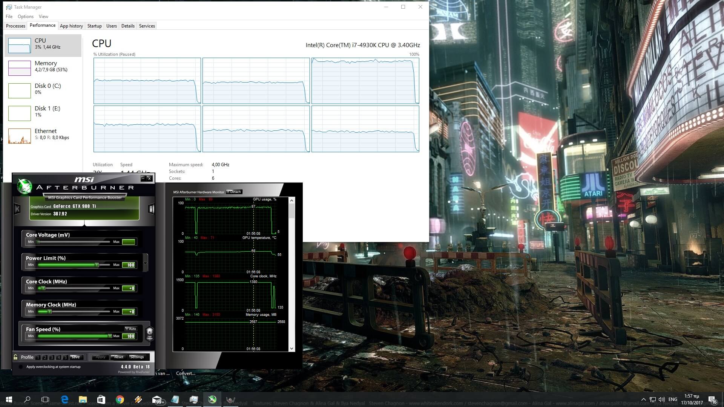Toggle Auto fan speed mode
This screenshot has width=724, height=407.
coord(131,329)
